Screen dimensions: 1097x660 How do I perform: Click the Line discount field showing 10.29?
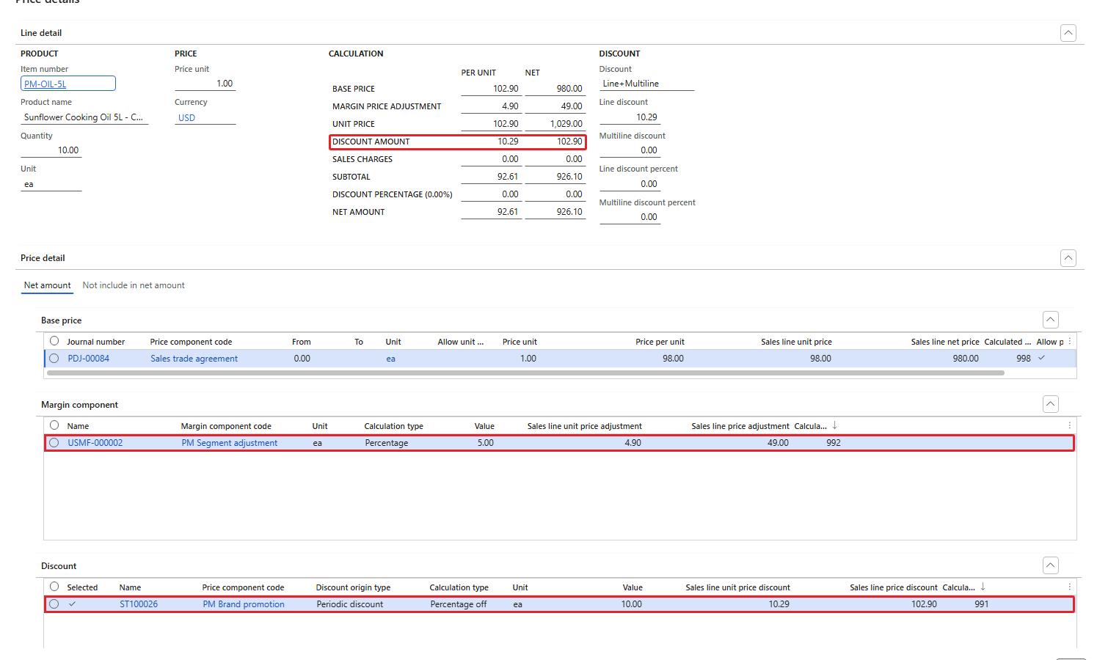[630, 117]
